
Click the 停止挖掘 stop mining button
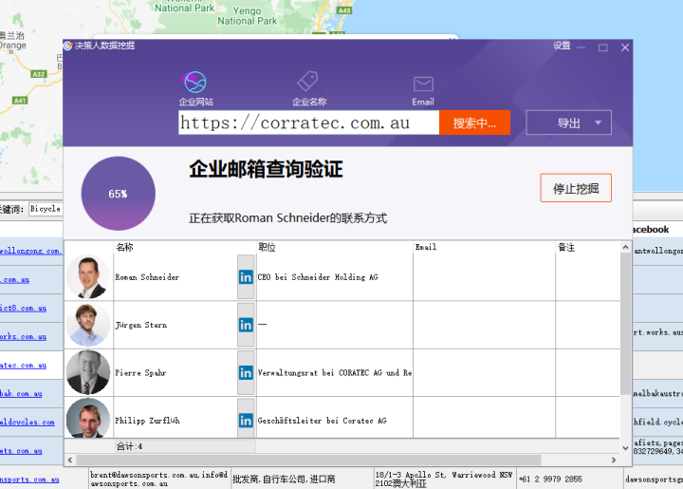coord(576,188)
